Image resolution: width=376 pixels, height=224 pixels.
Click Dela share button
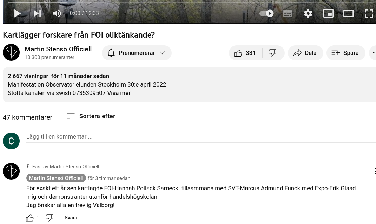pyautogui.click(x=305, y=53)
